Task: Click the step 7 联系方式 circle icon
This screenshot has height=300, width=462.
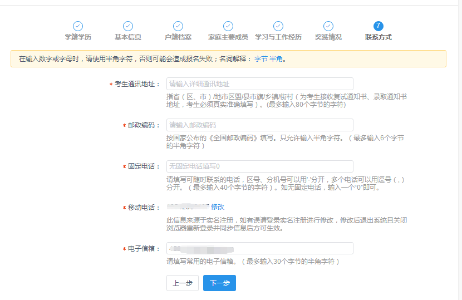Action: click(x=379, y=26)
